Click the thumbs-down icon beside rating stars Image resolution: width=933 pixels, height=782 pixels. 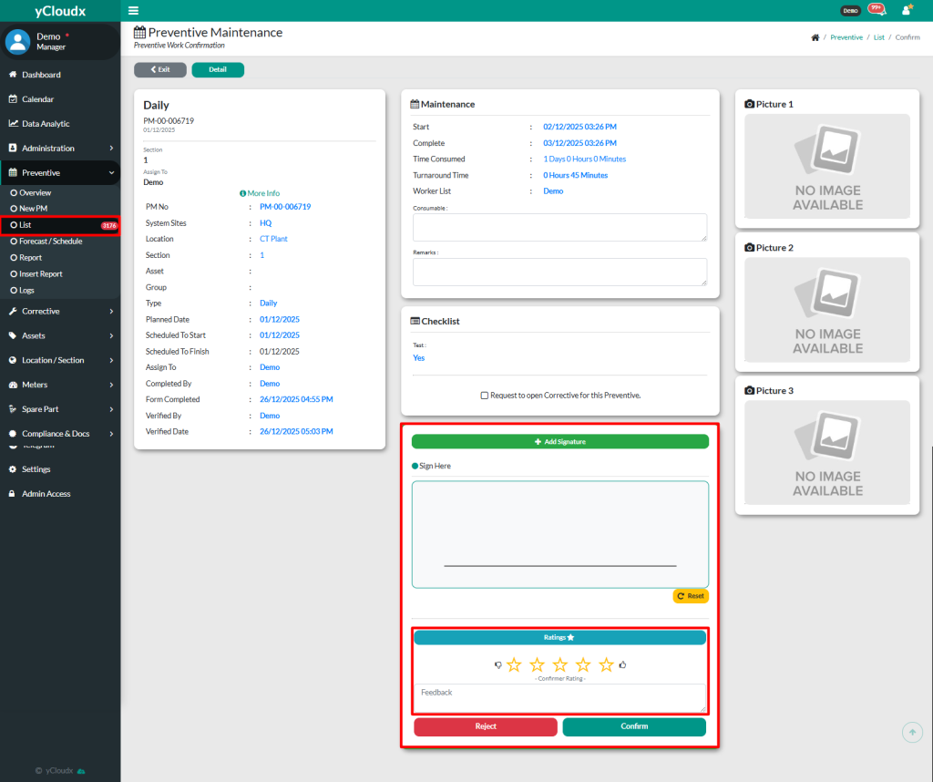(x=498, y=665)
